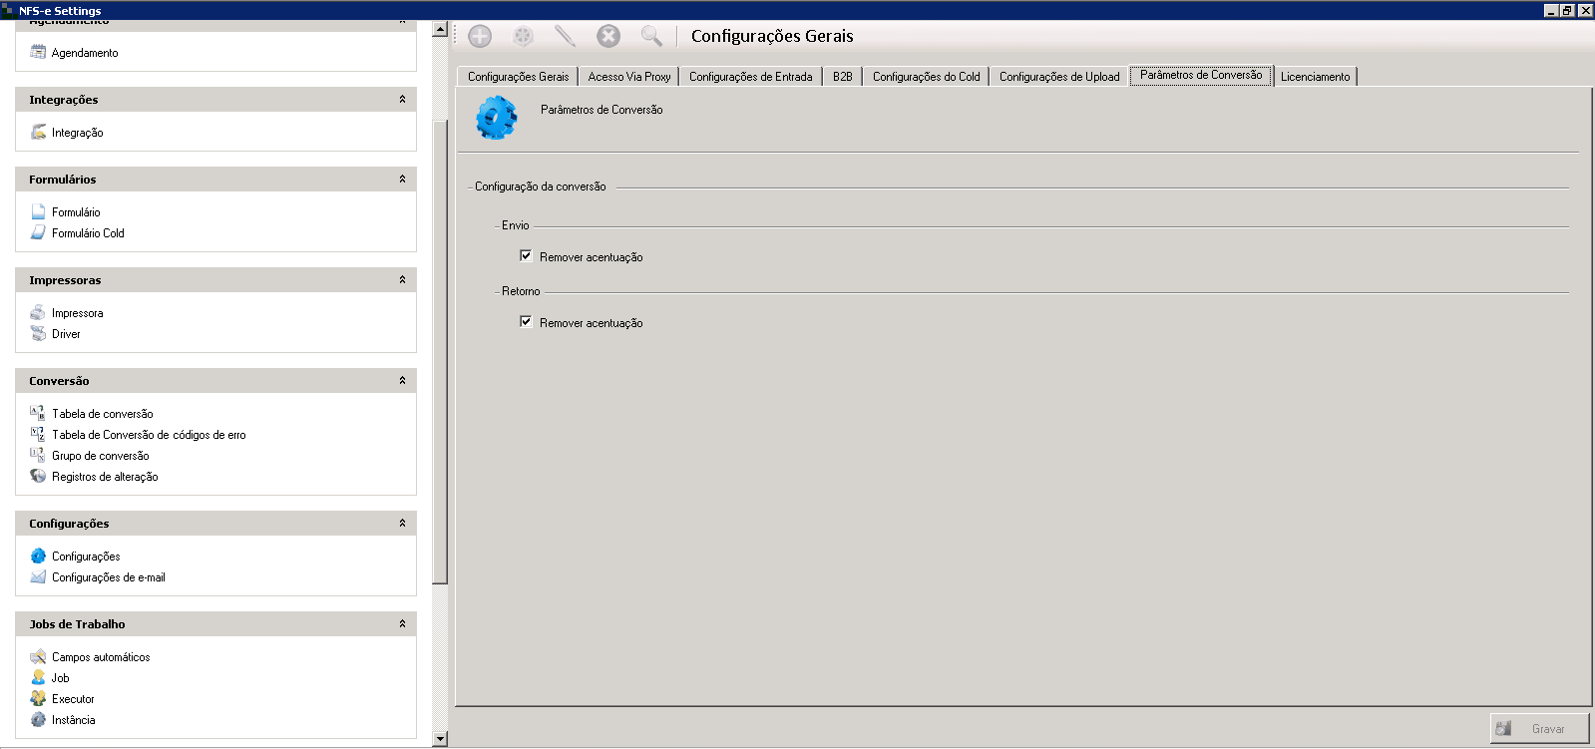
Task: Collapse the Conversão panel chevron
Action: [402, 381]
